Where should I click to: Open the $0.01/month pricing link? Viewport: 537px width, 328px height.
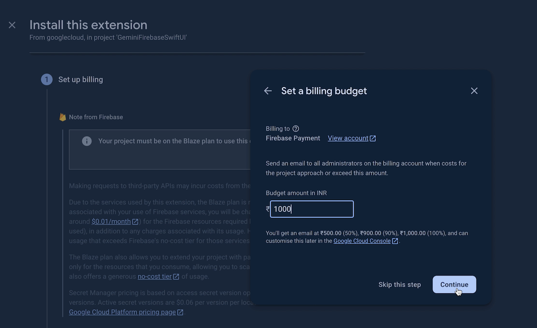coord(111,222)
